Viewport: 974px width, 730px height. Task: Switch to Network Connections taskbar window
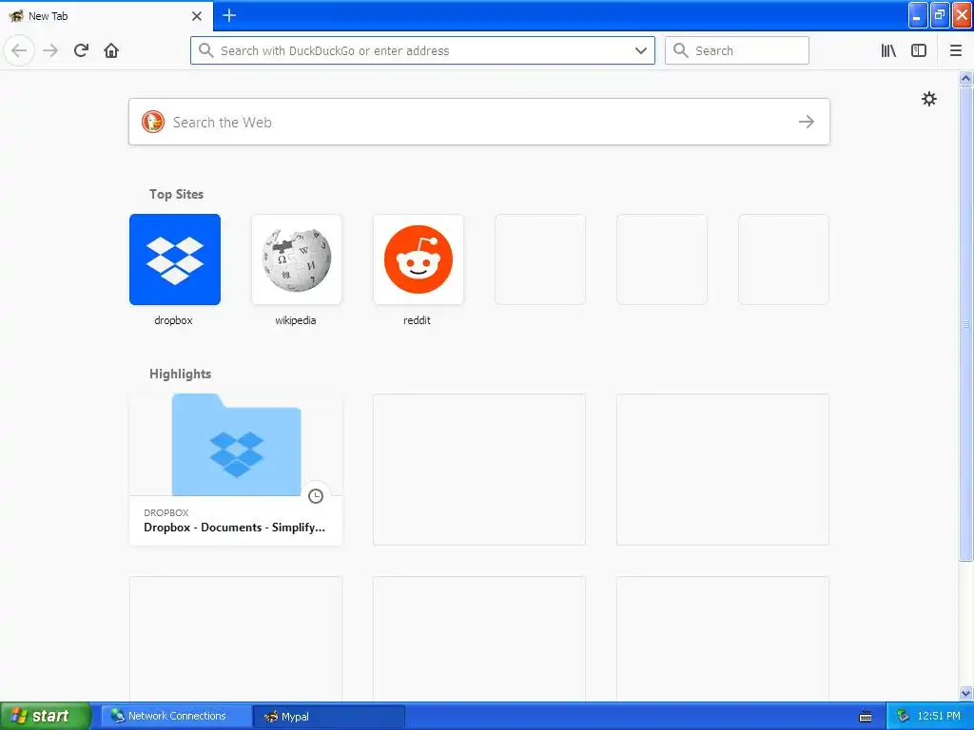coord(176,716)
